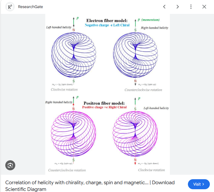Click the 'p (momentum)' label in the diagram
214x192 pixels.
148,20
